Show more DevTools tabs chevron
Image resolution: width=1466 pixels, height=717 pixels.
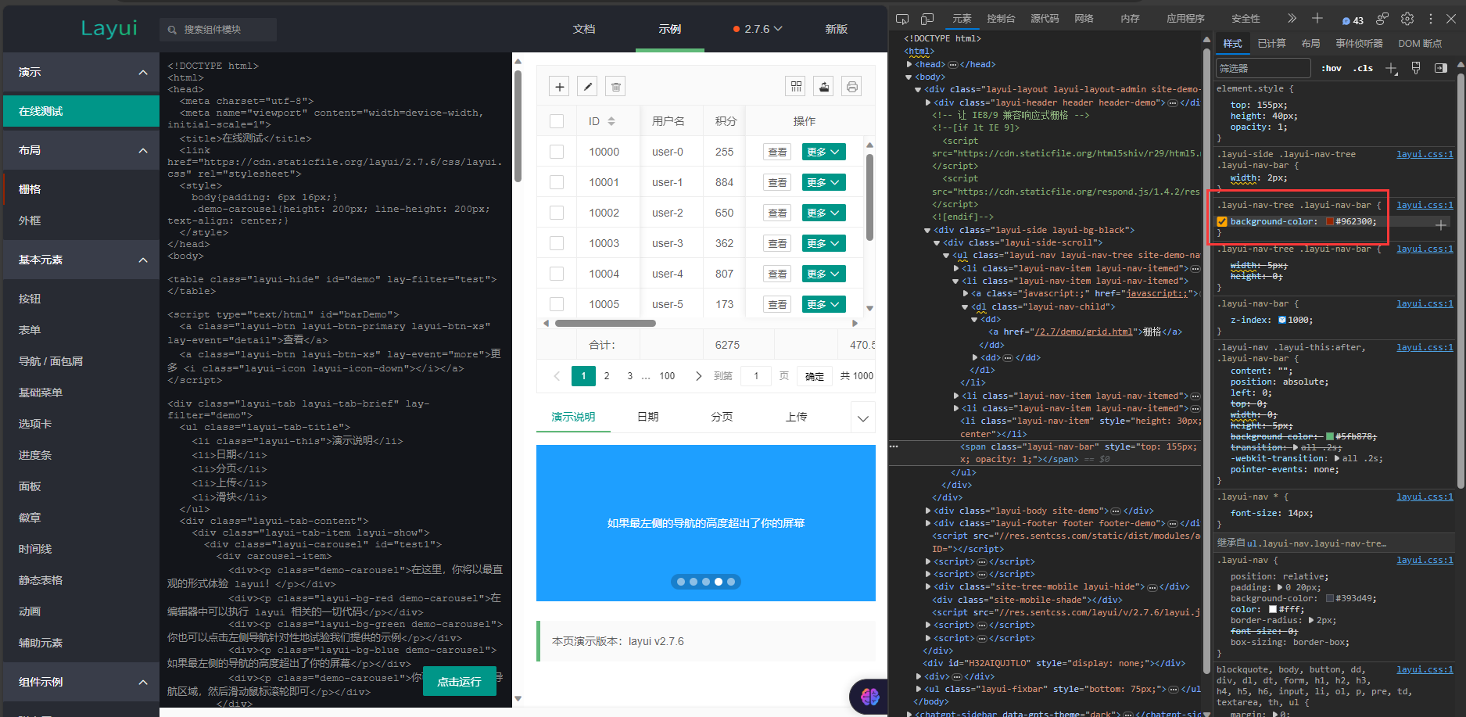click(x=1292, y=19)
